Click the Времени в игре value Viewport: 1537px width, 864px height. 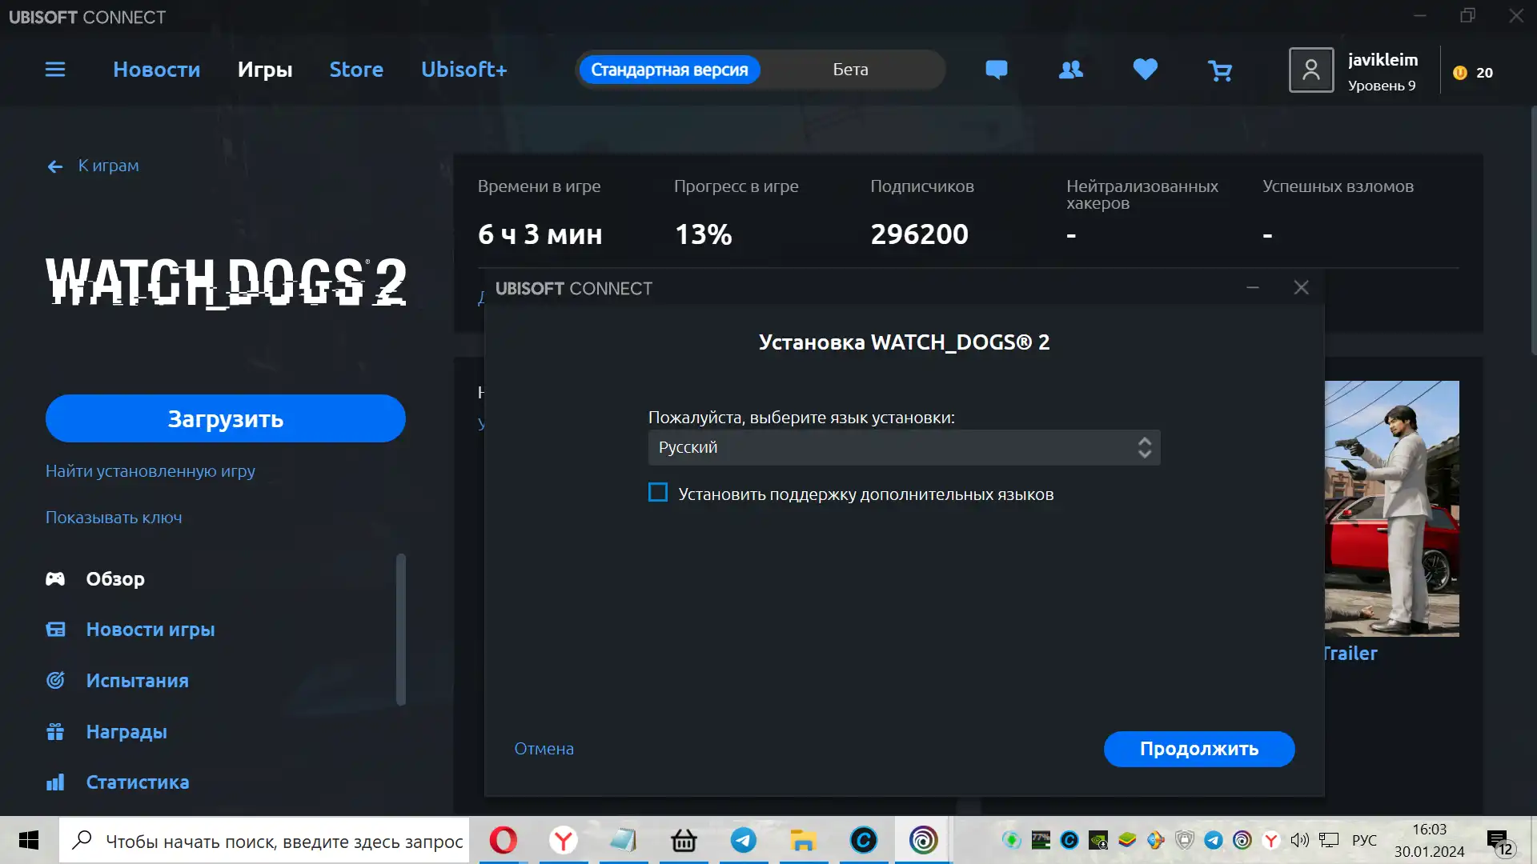click(540, 234)
